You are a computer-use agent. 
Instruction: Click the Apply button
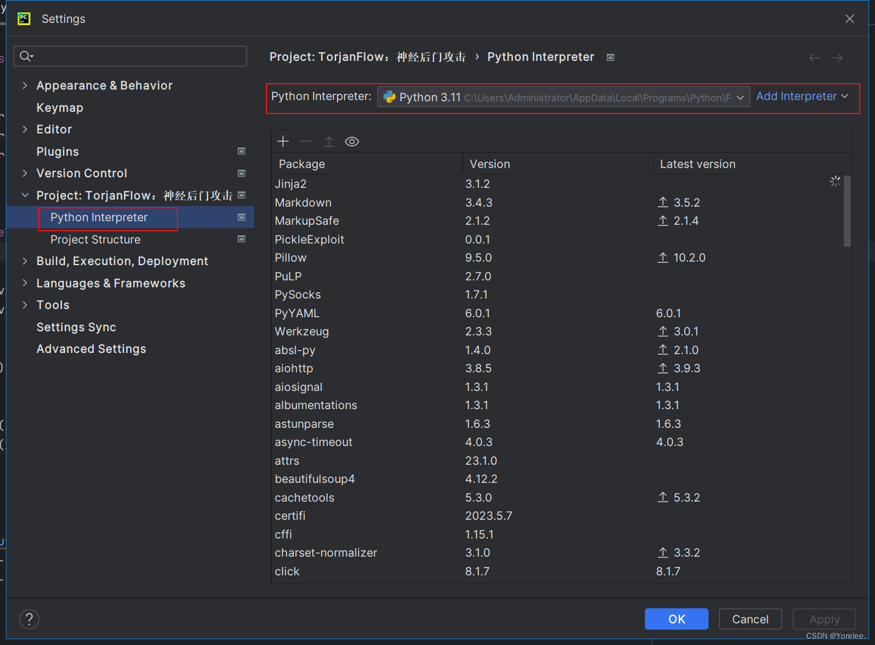824,619
